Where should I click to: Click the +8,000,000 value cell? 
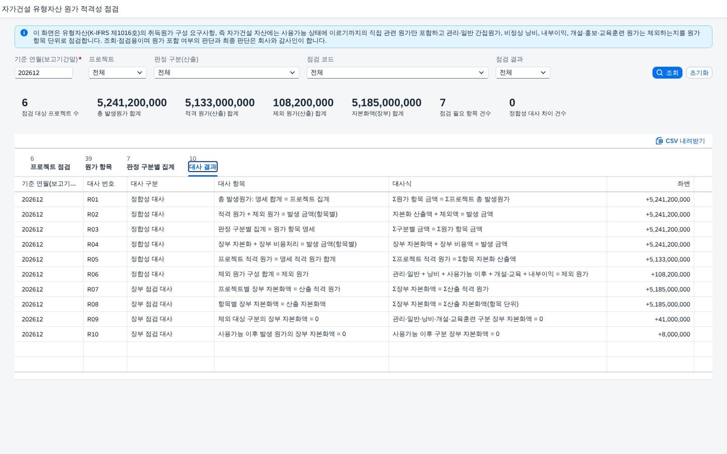[650, 334]
